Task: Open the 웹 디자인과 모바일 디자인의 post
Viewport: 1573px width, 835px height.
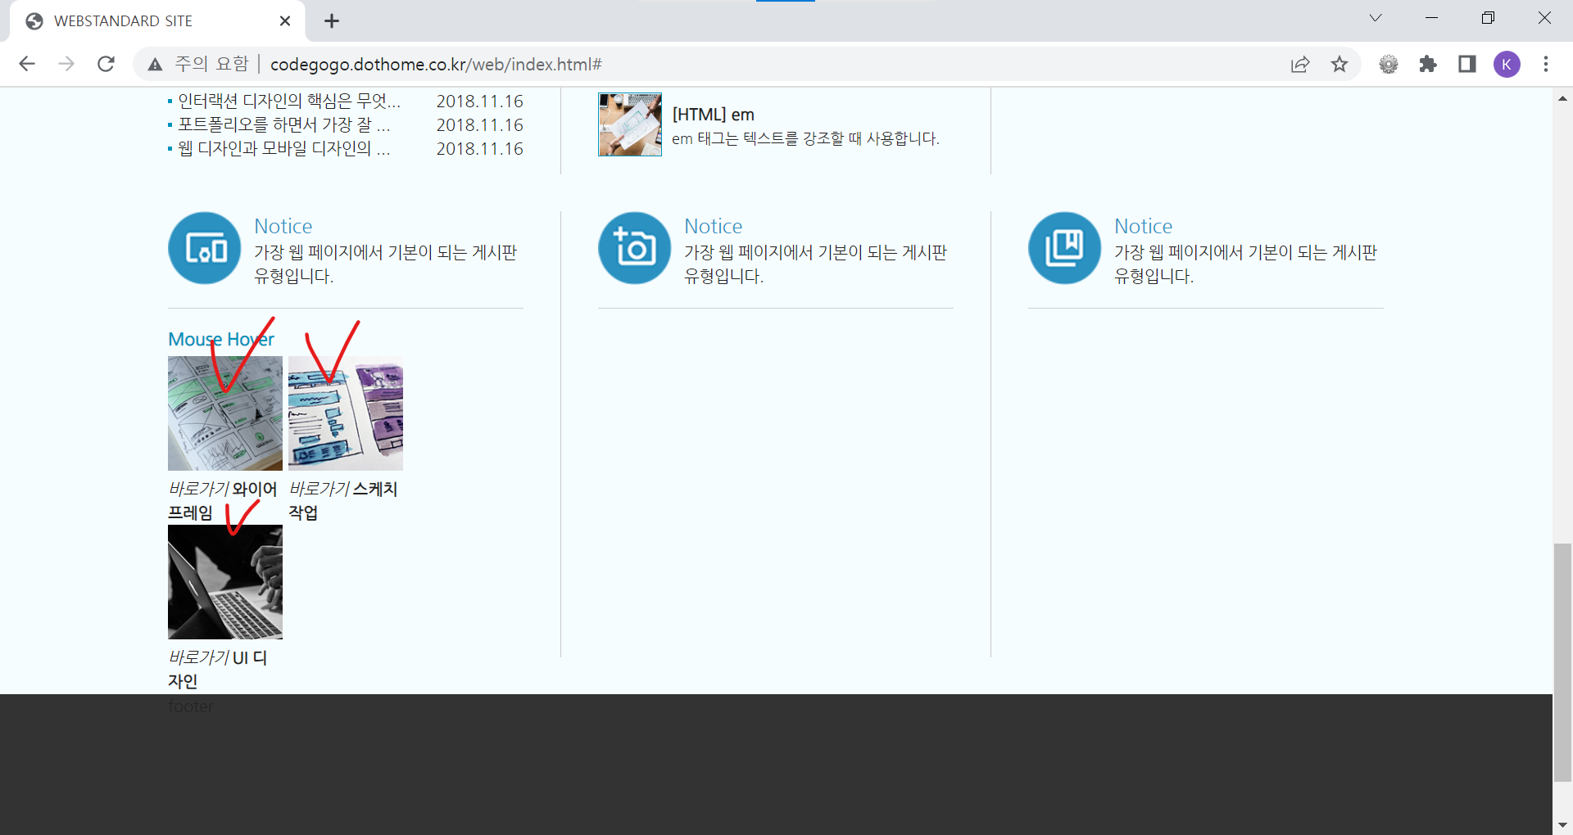Action: (283, 148)
